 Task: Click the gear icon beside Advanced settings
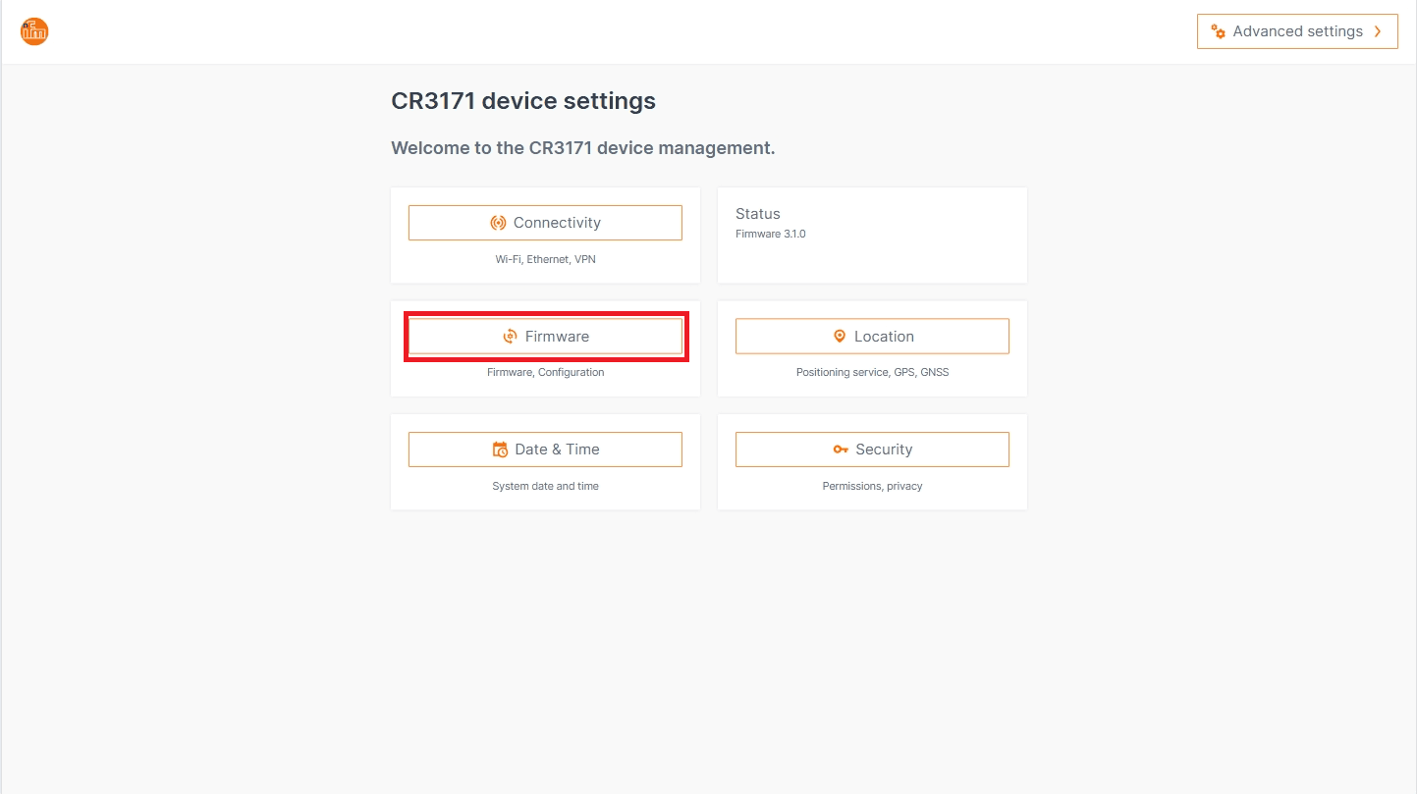pyautogui.click(x=1218, y=31)
